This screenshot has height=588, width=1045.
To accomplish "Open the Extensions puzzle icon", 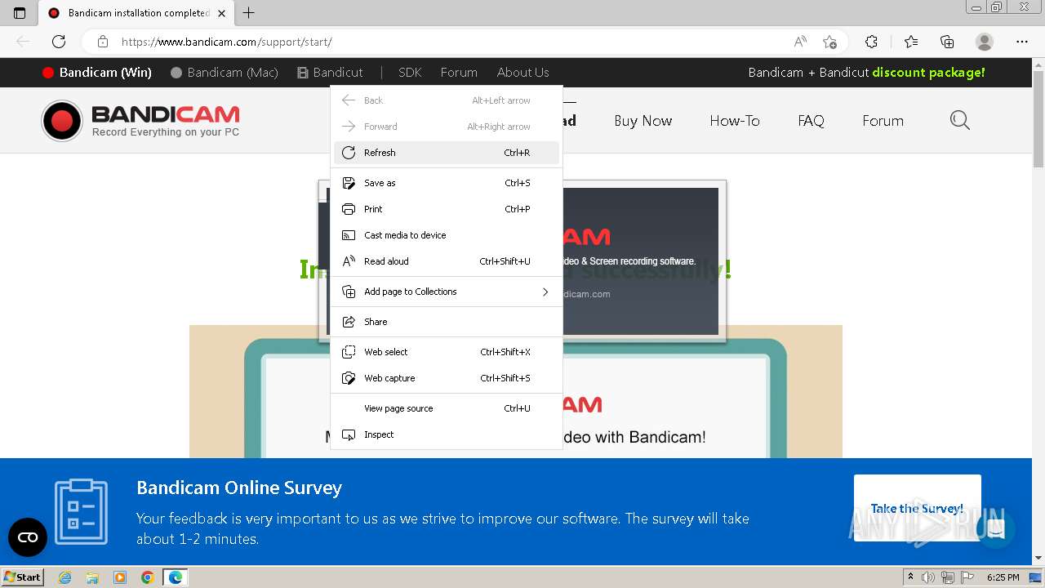I will [x=871, y=42].
